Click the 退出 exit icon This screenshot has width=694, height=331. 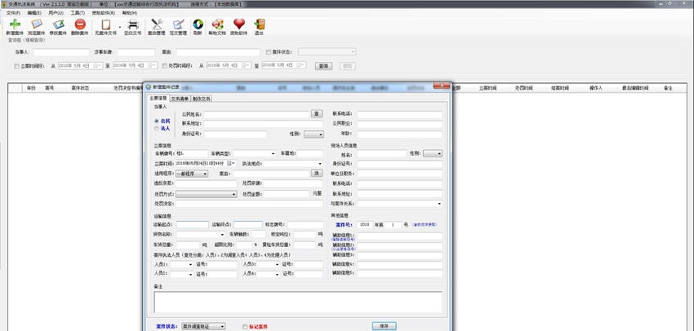point(259,26)
